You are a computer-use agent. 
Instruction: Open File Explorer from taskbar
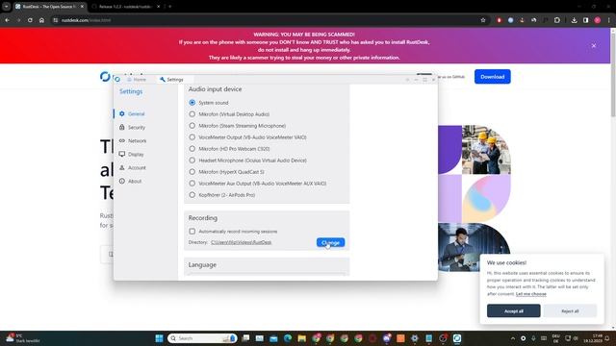(301, 338)
